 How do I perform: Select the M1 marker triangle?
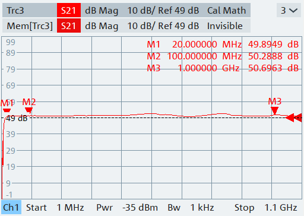point(7,110)
